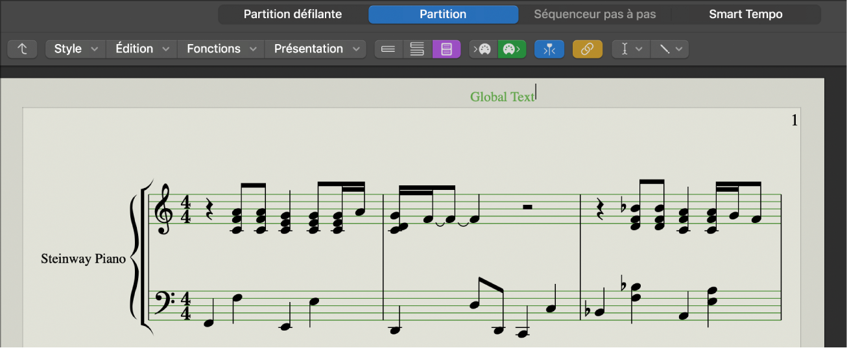Open the Style dropdown menu
Viewport: 847px width, 350px height.
point(75,49)
